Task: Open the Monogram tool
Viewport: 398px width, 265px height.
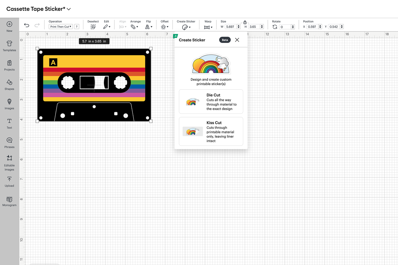Action: [9, 201]
